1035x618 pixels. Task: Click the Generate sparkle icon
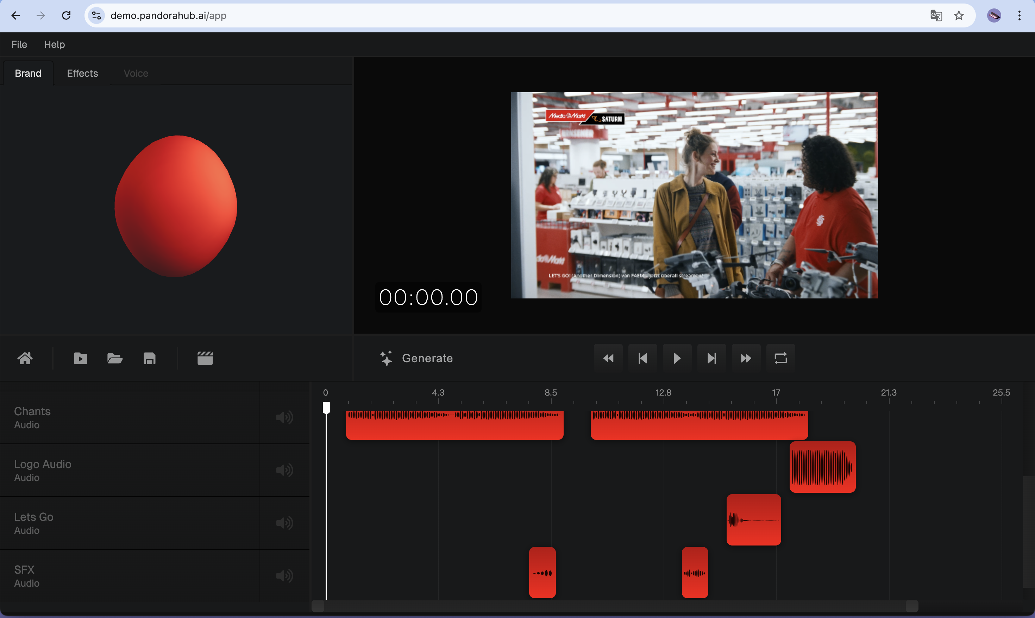pyautogui.click(x=386, y=358)
